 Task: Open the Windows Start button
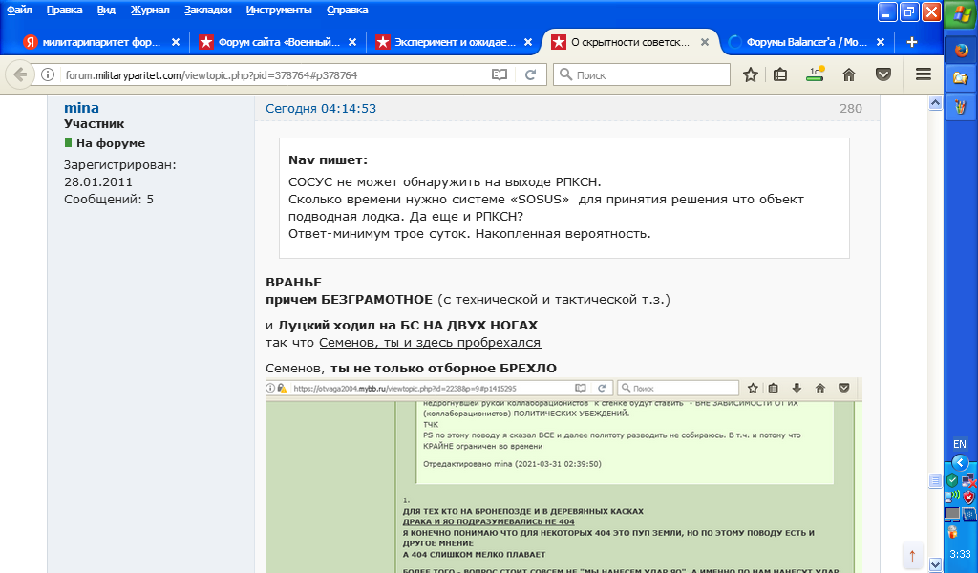pos(961,15)
